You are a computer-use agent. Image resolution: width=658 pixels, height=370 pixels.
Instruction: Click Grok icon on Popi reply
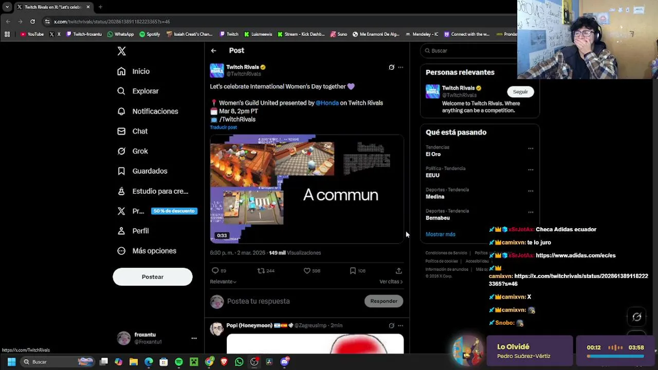[x=391, y=325]
